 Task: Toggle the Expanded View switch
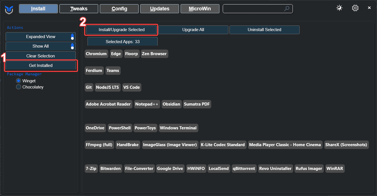72,37
